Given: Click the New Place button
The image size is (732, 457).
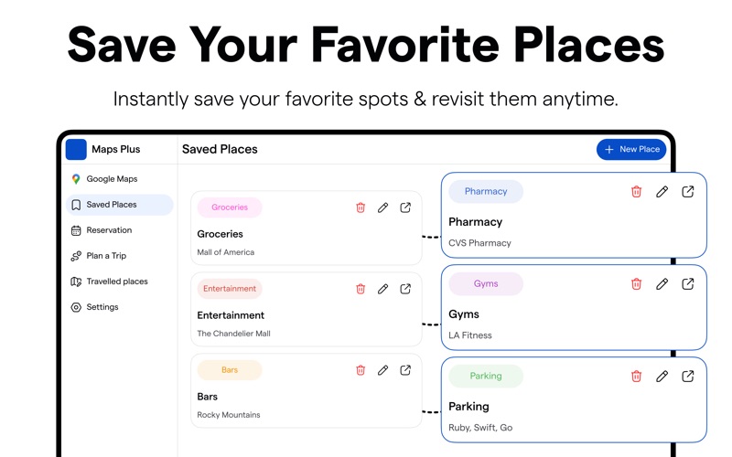Looking at the screenshot, I should coord(631,149).
